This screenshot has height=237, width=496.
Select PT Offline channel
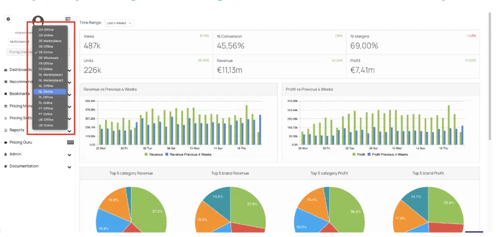[x=50, y=109]
